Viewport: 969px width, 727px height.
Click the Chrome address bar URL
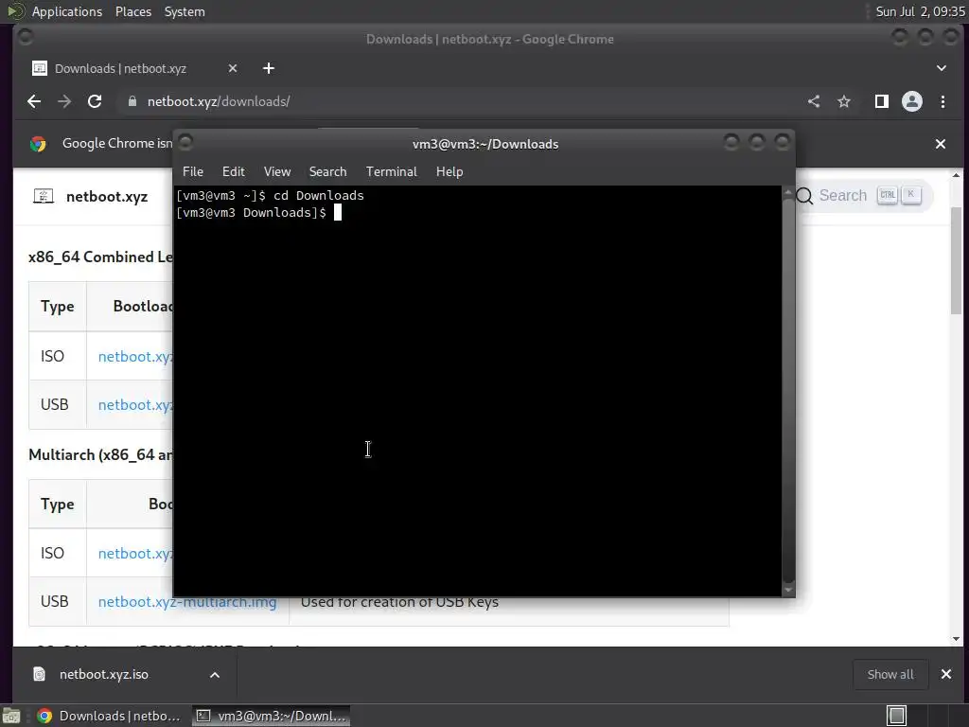[219, 101]
